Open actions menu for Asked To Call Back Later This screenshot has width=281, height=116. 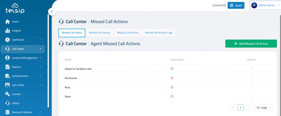251,69
